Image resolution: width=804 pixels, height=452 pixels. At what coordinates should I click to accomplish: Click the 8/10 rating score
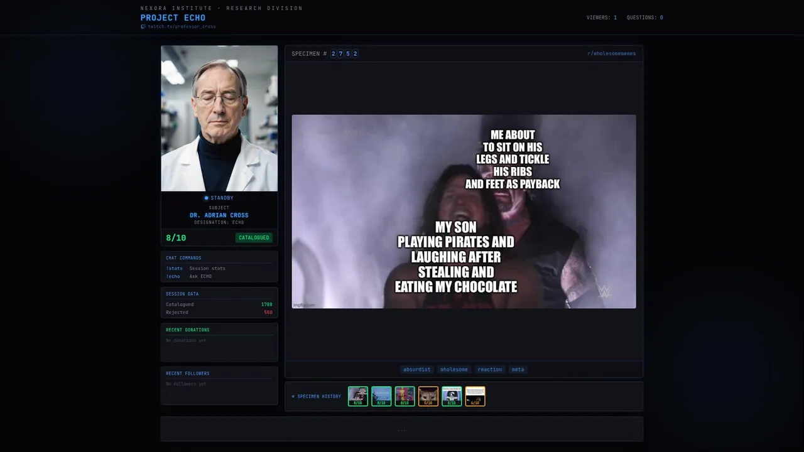[x=176, y=238]
